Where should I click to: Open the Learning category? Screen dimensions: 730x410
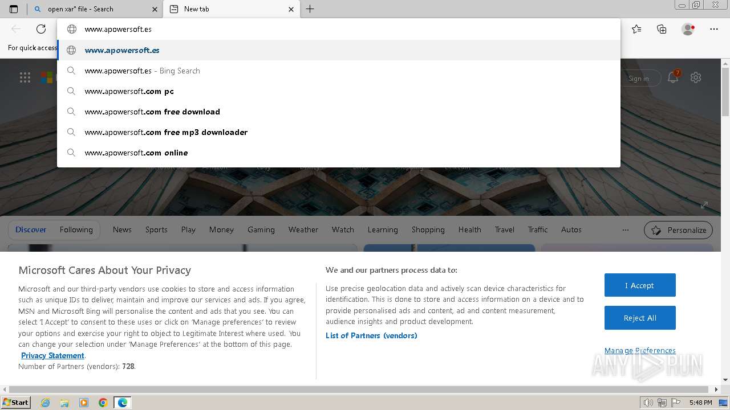(383, 229)
